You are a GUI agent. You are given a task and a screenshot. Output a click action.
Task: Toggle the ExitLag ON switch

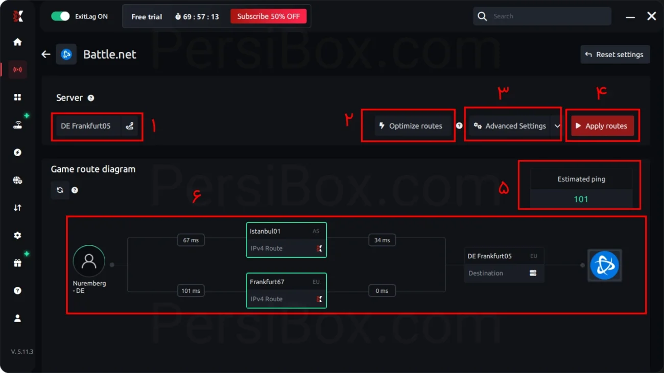coord(60,16)
